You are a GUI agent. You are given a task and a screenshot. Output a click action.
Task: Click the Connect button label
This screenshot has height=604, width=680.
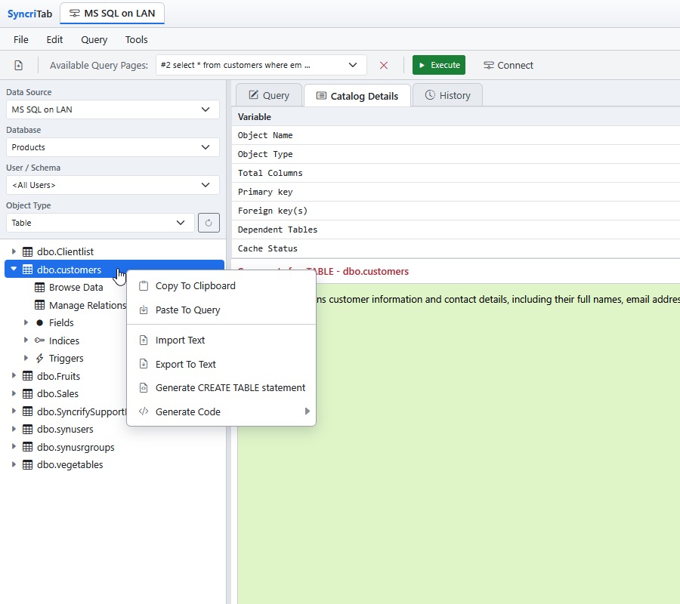515,66
